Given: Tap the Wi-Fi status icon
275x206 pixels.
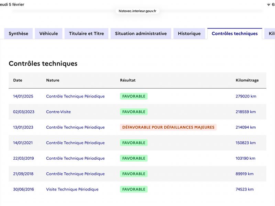Looking at the screenshot, I should tap(268, 4).
